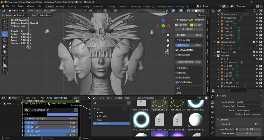This screenshot has height=140, width=264.
Task: Disable Teeth belt 1 in renders
Action: [261, 21]
